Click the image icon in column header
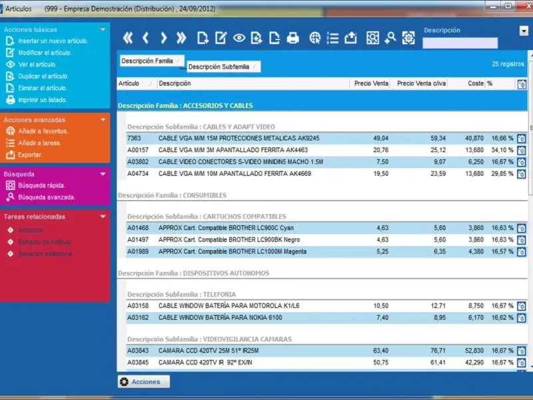 (522, 84)
